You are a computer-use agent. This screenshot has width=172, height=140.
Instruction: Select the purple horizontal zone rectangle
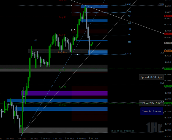64,93
